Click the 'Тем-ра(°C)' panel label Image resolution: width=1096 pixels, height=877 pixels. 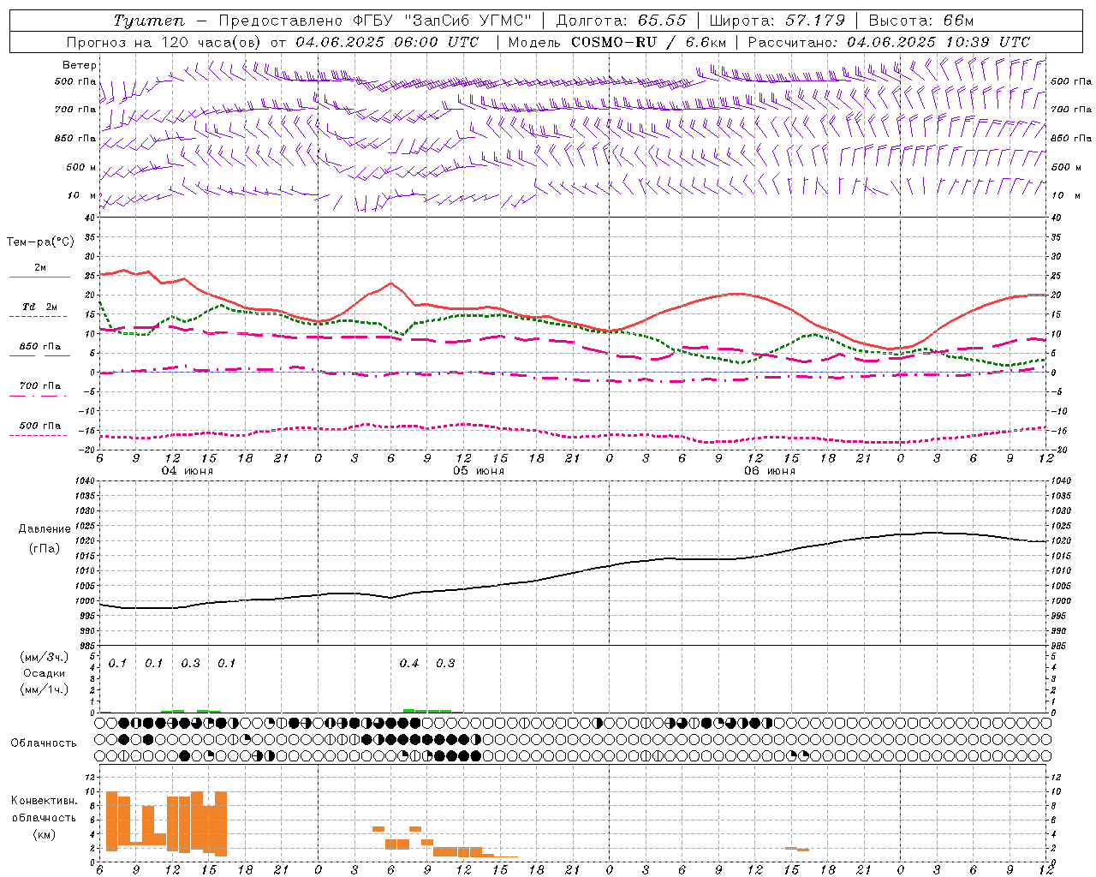click(x=40, y=242)
